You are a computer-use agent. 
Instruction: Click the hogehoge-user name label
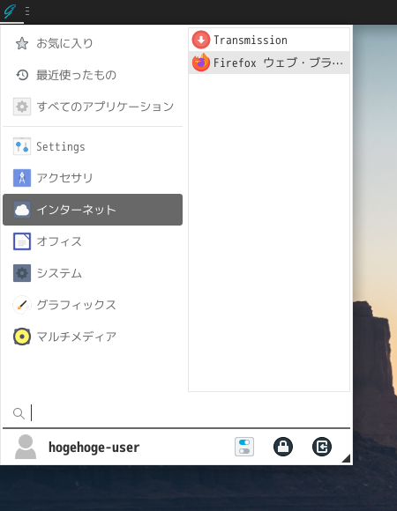tap(94, 448)
